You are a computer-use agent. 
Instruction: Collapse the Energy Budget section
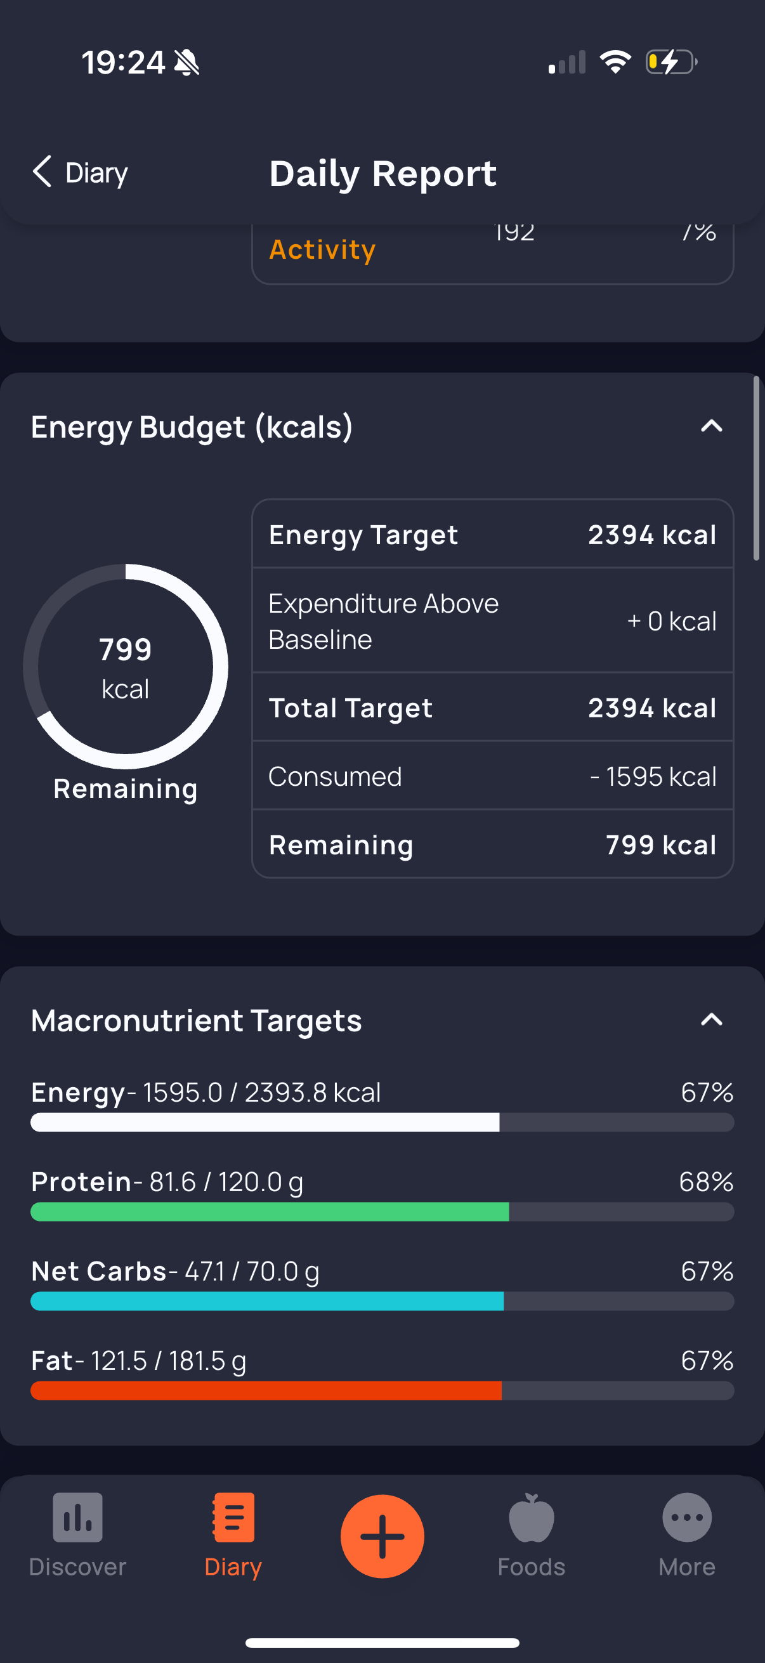[712, 426]
